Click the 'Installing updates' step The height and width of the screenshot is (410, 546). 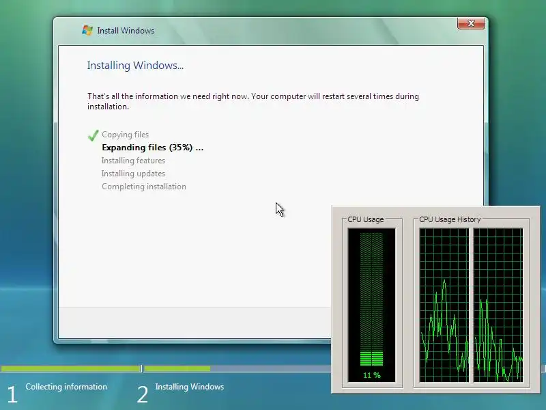pyautogui.click(x=133, y=174)
